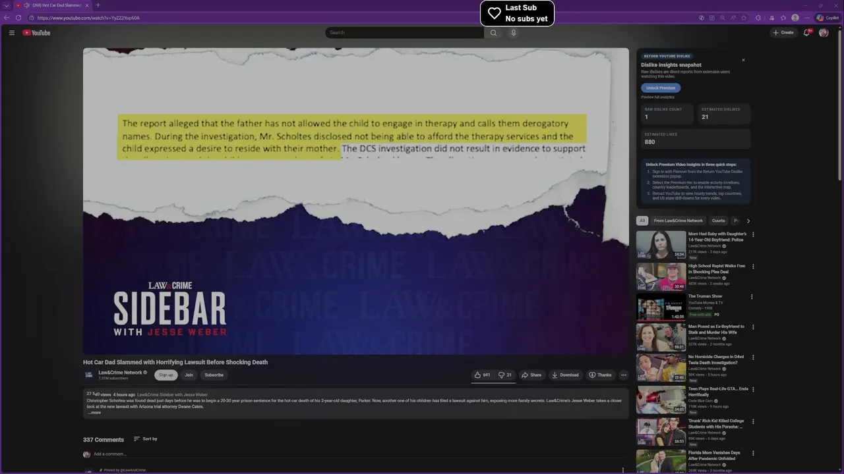Screen dimensions: 844x474
Task: Open the Copilot sidebar
Action: (x=829, y=18)
